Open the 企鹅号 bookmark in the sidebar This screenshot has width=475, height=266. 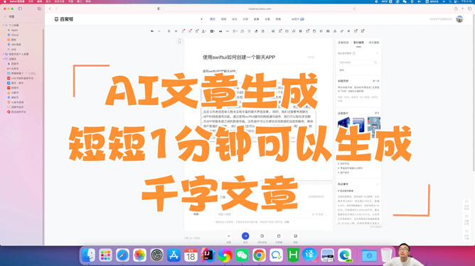15,92
